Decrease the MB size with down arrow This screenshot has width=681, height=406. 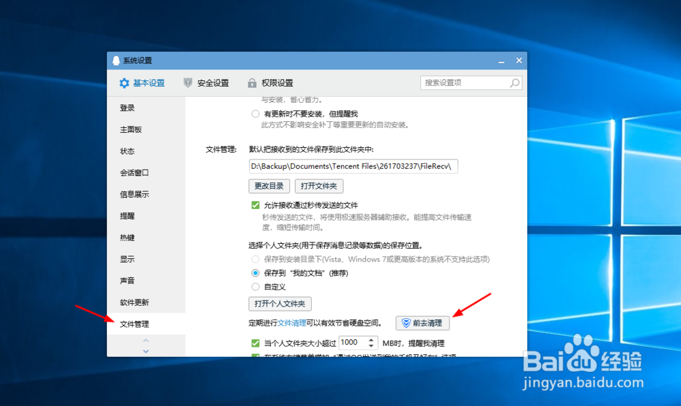pyautogui.click(x=371, y=346)
